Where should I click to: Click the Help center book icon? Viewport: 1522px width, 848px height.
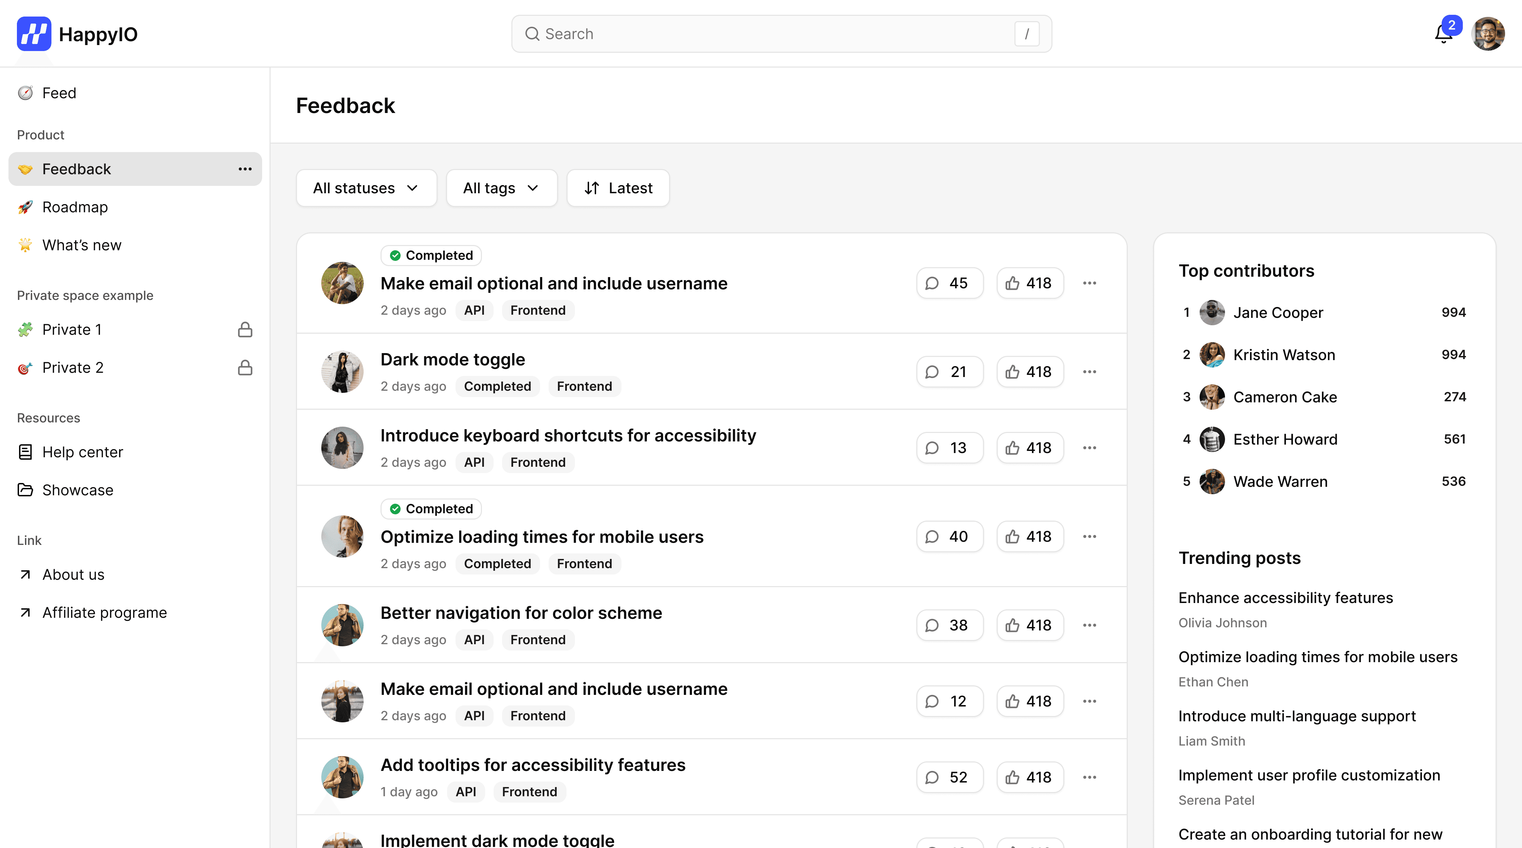25,452
